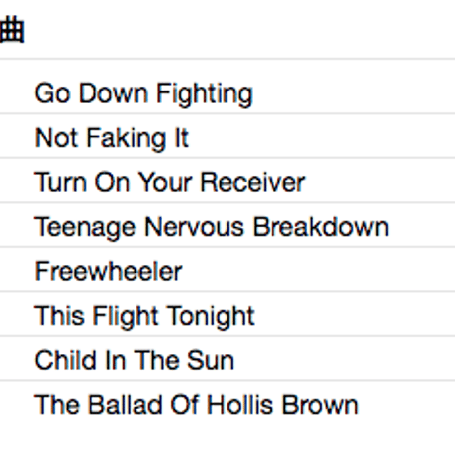Click the word Tonight in sixth track
The width and height of the screenshot is (455, 455).
(x=211, y=316)
